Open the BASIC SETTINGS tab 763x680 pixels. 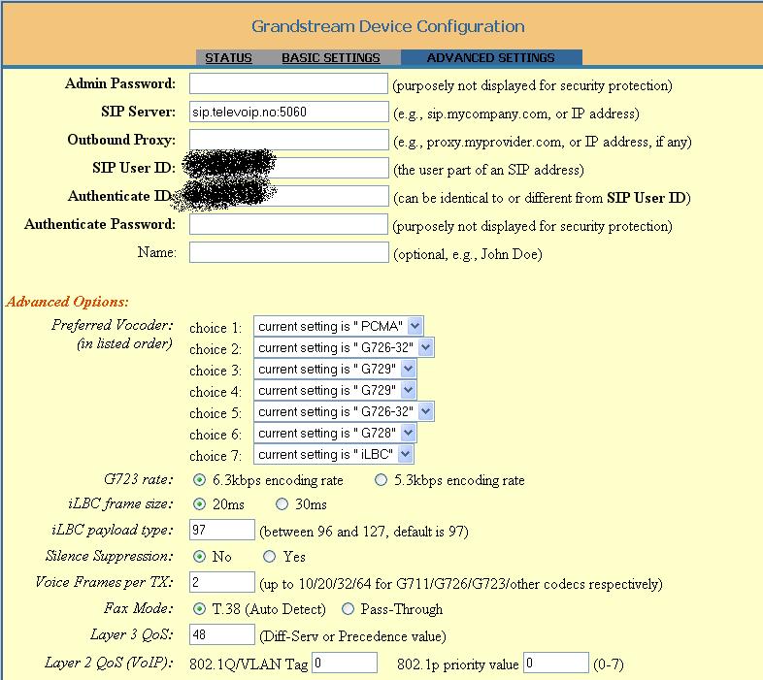[x=330, y=58]
